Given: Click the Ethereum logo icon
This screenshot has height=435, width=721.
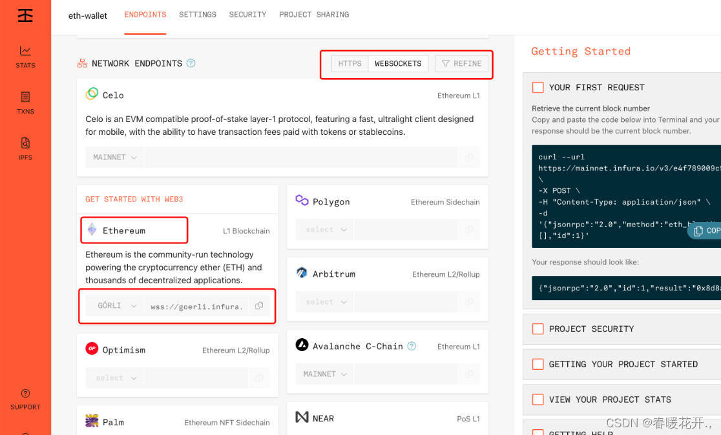Looking at the screenshot, I should [92, 229].
